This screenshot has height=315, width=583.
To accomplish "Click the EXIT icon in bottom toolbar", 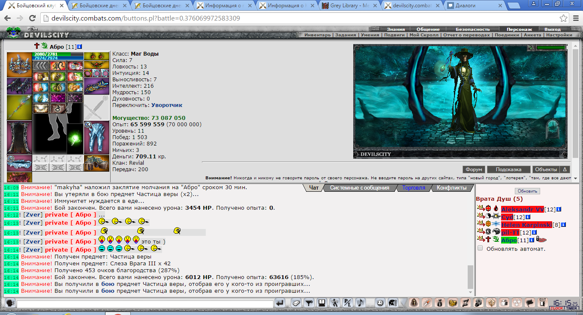I will point(543,303).
